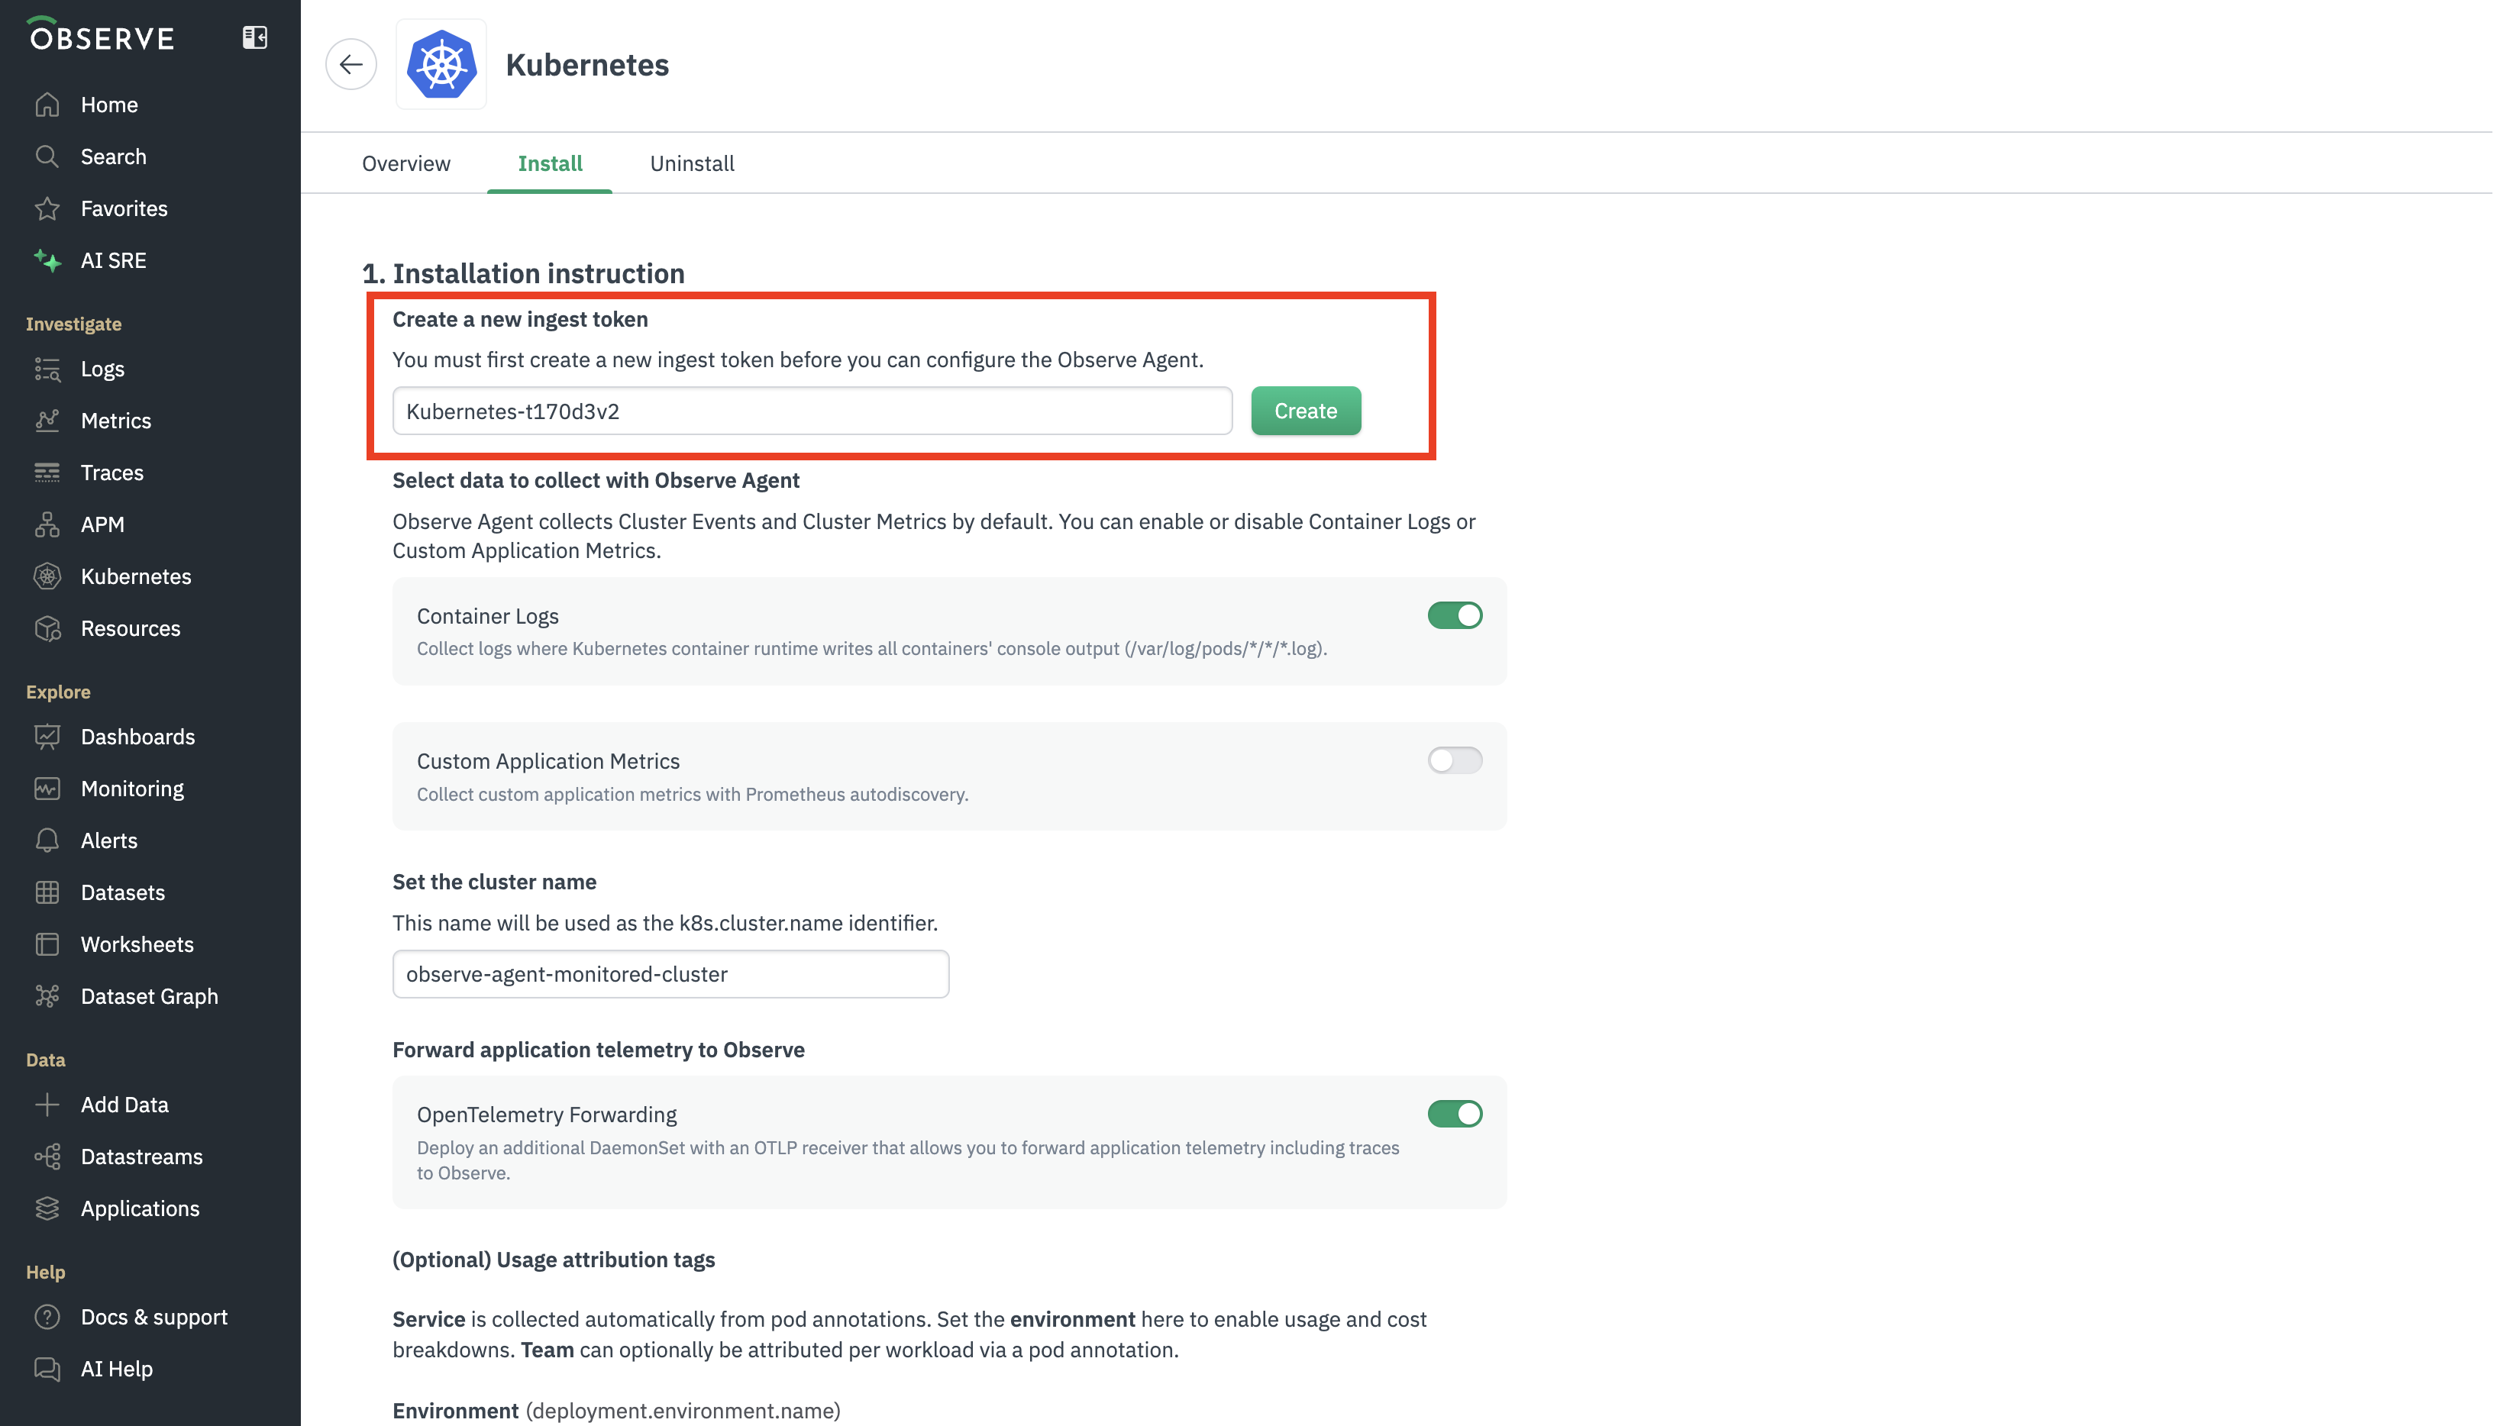Go to Logs in Investigate section
Viewport: 2497px width, 1426px height.
coord(102,369)
